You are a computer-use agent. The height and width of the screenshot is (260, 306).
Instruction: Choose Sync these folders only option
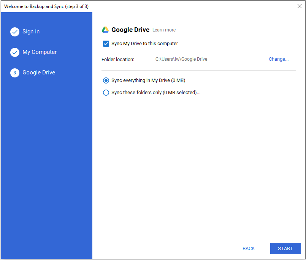(106, 92)
